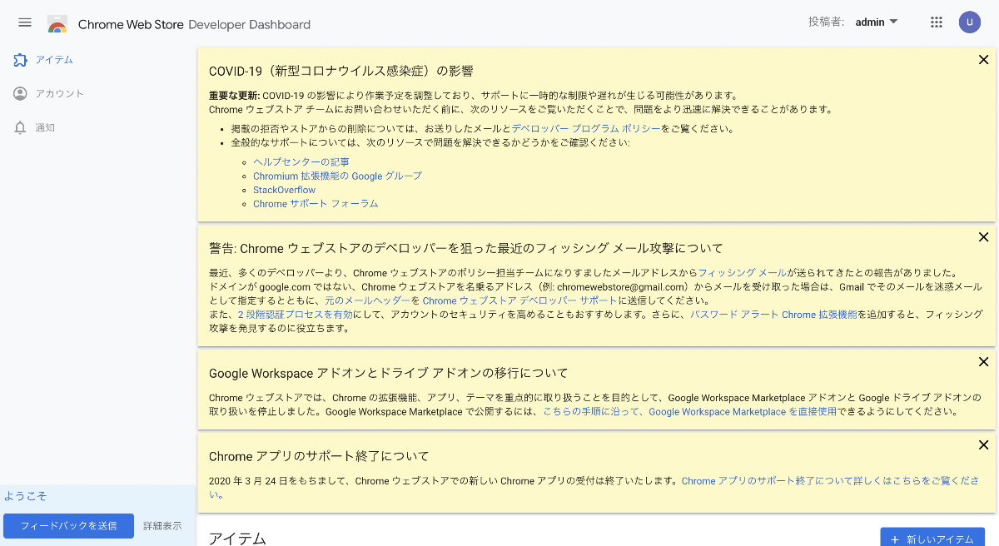Click the Chrome Web Store logo
The image size is (999, 546).
pos(57,23)
